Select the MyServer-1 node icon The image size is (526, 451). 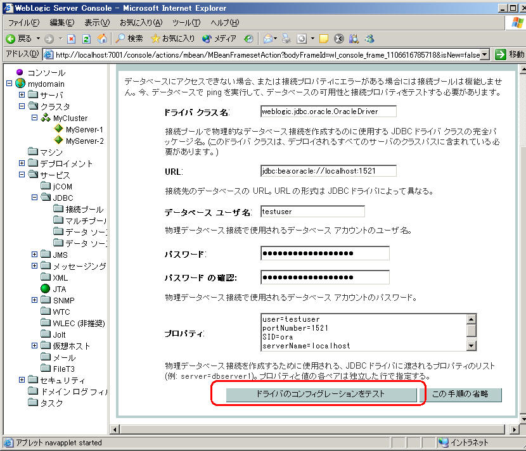[59, 129]
